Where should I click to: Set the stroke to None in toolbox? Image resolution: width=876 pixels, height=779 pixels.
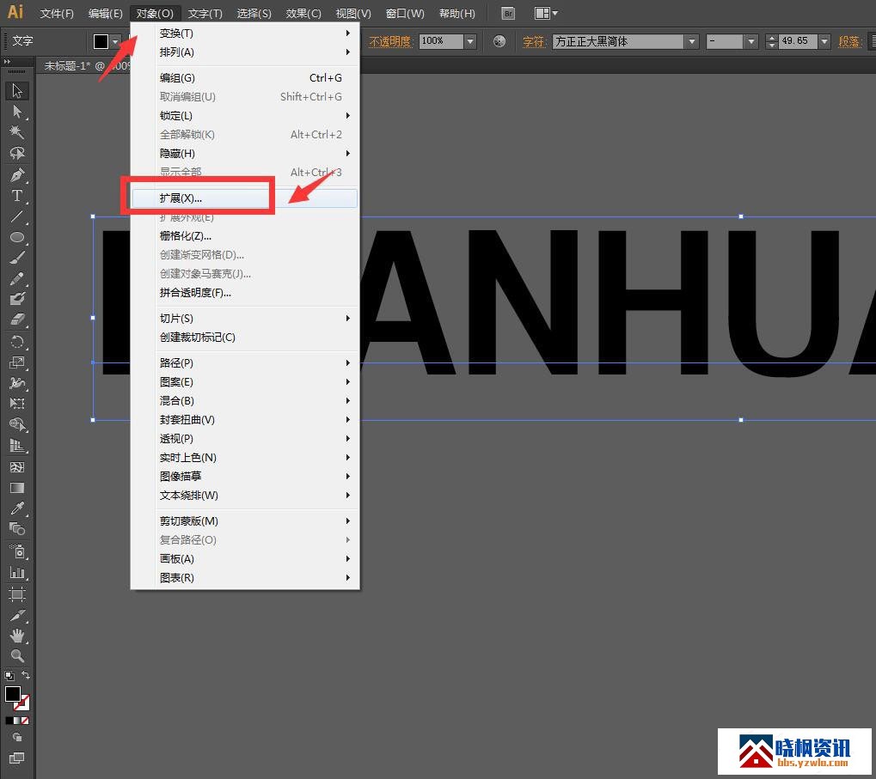point(25,720)
